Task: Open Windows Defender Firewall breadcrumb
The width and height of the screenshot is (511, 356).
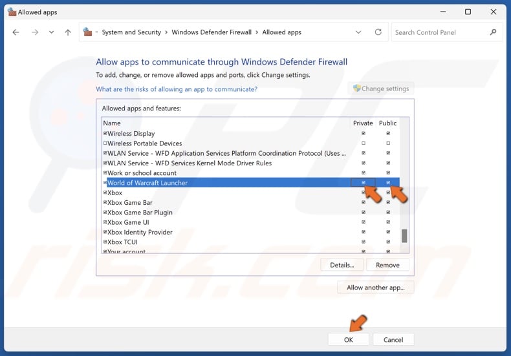Action: (212, 32)
